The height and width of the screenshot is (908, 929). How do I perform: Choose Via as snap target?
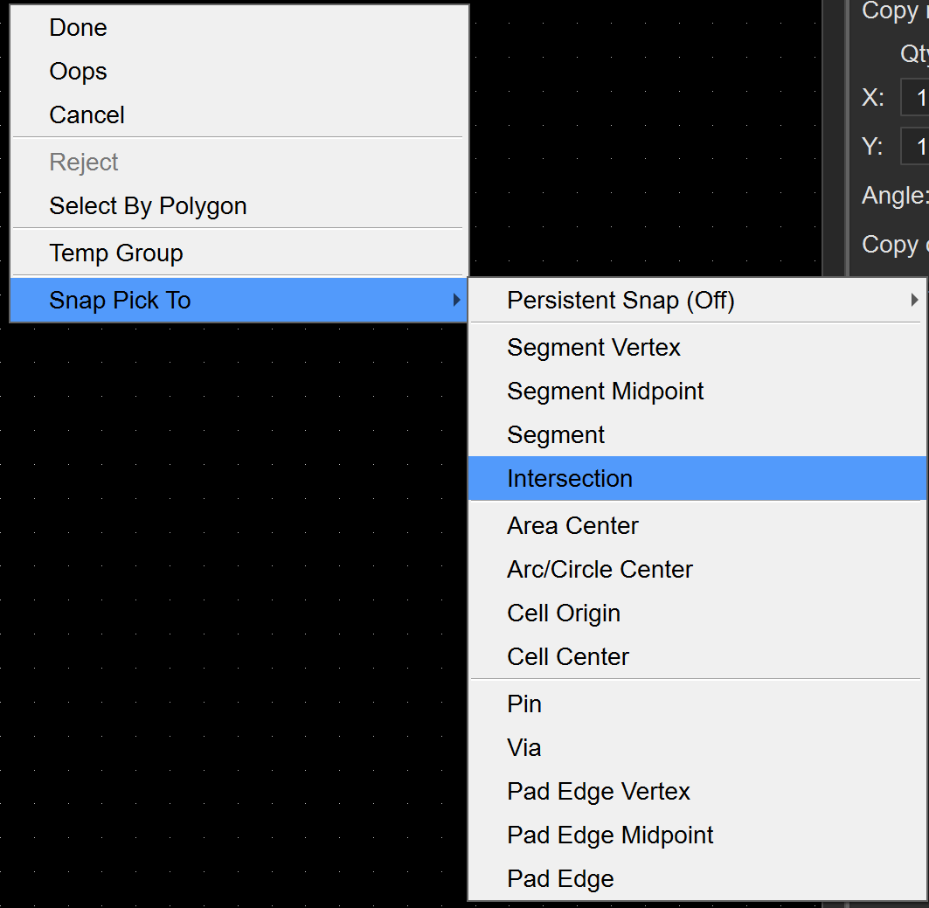pyautogui.click(x=524, y=748)
